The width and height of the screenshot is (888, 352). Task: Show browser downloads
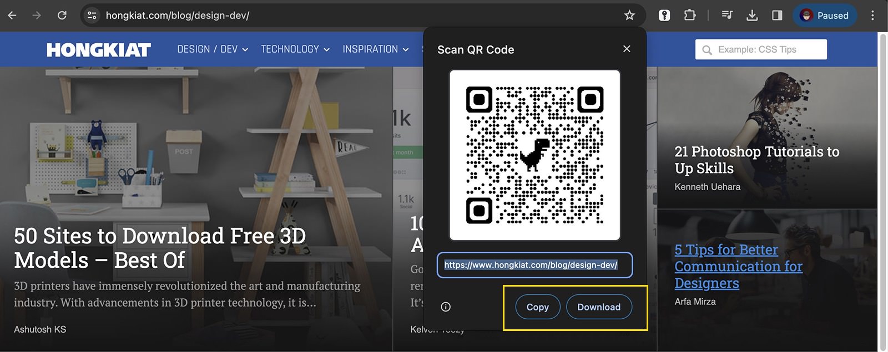pos(752,16)
